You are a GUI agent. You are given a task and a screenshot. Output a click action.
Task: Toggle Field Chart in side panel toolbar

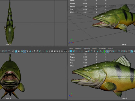coord(119,51)
